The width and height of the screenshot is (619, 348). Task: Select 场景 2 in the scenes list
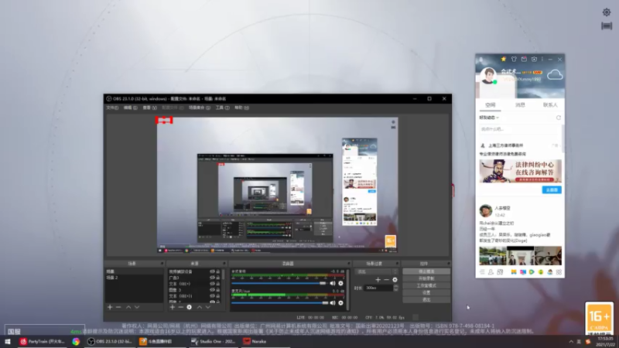pyautogui.click(x=134, y=278)
